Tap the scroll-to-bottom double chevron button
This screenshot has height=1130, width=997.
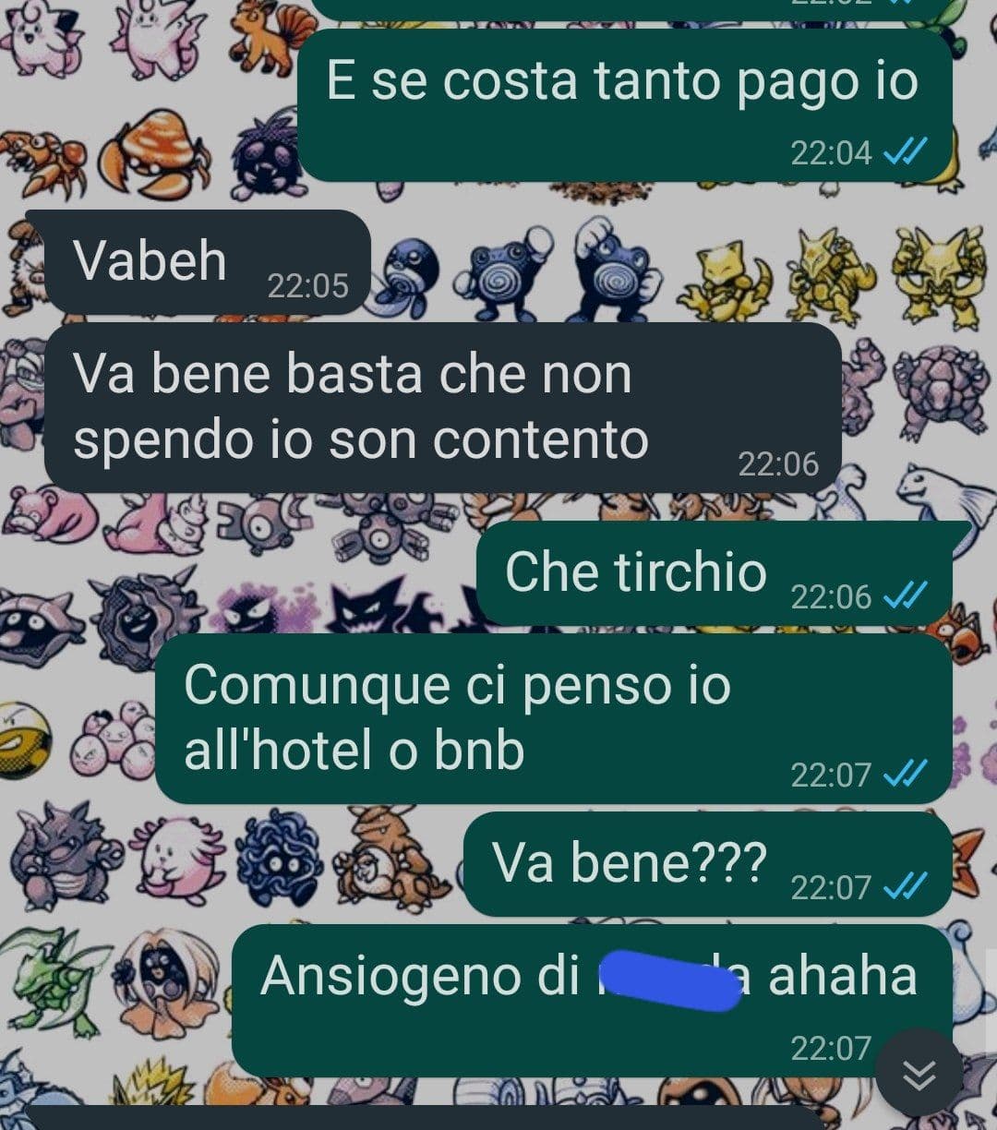click(x=919, y=1073)
